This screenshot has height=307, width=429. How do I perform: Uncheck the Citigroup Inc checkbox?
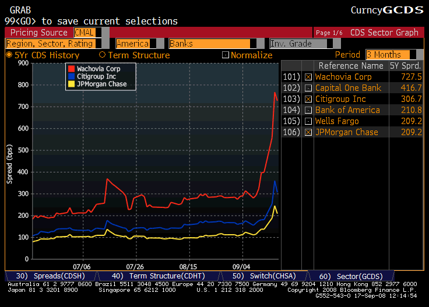pos(308,99)
